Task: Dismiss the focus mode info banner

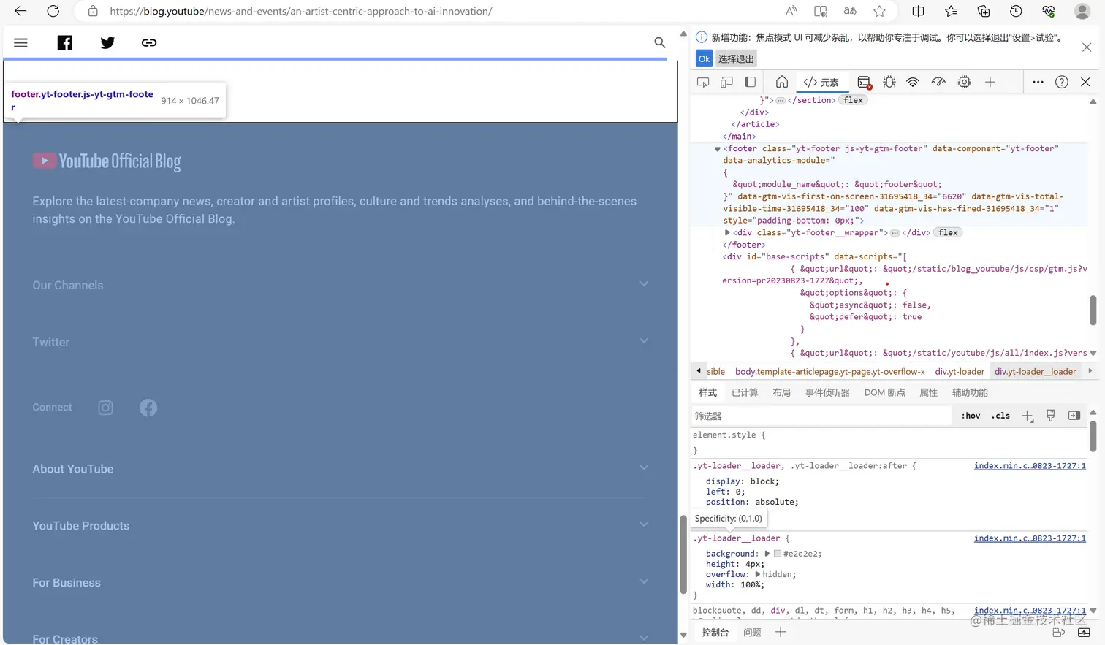Action: point(1087,47)
